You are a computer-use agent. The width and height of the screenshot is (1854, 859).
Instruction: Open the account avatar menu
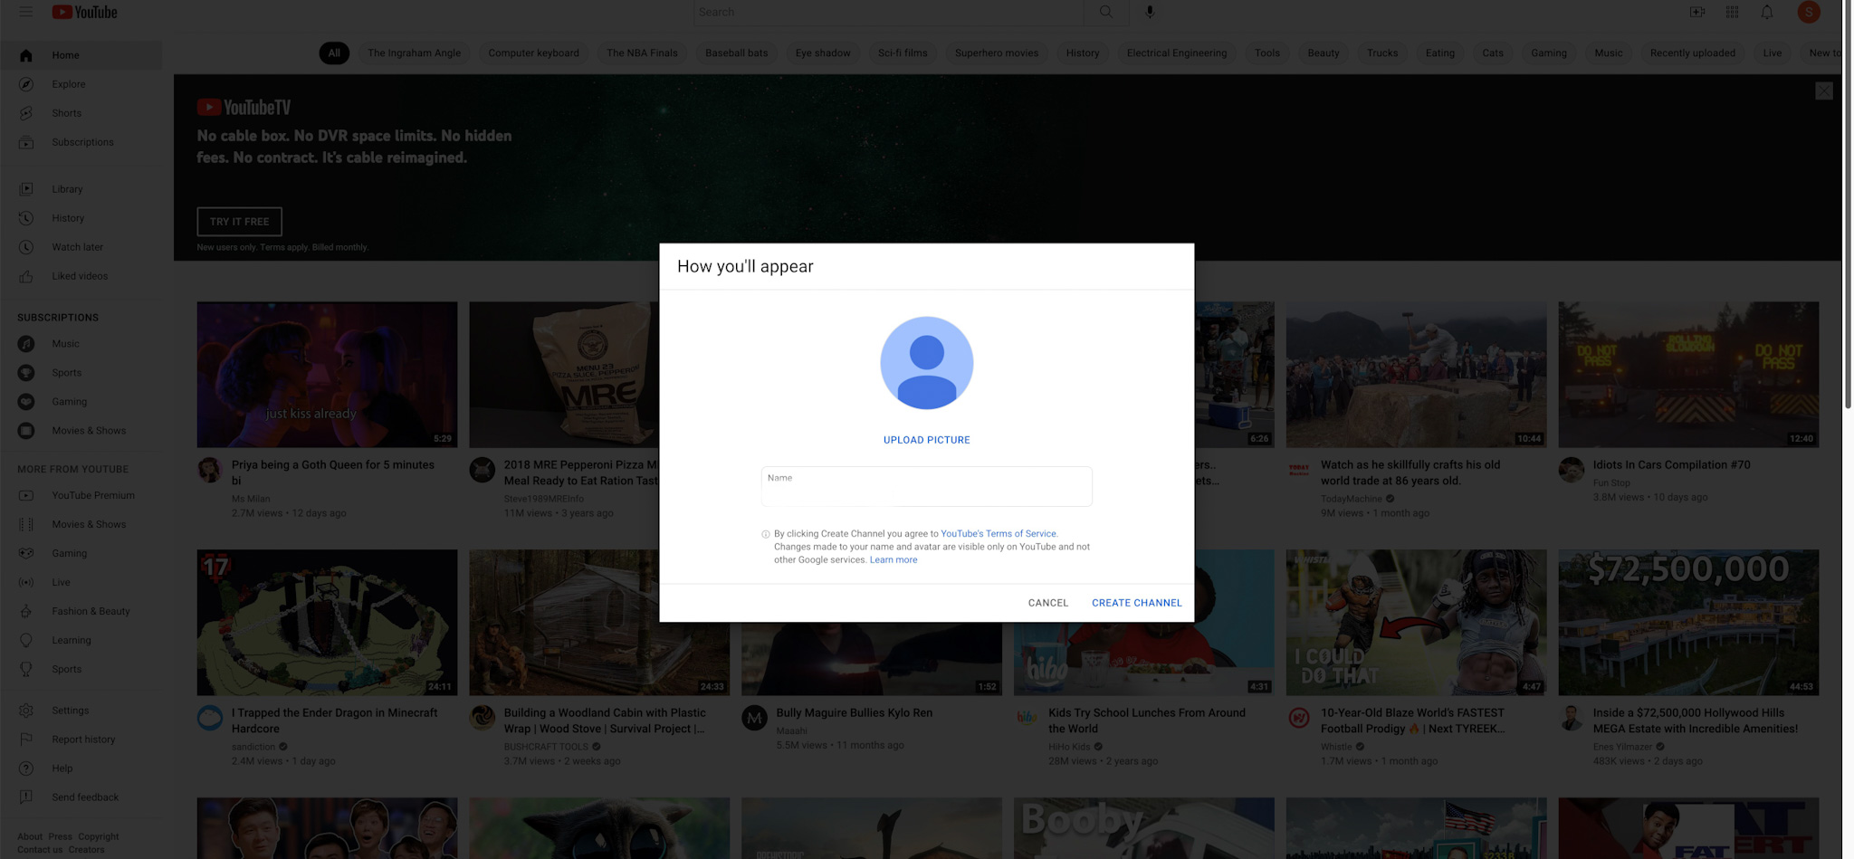[x=1809, y=12]
